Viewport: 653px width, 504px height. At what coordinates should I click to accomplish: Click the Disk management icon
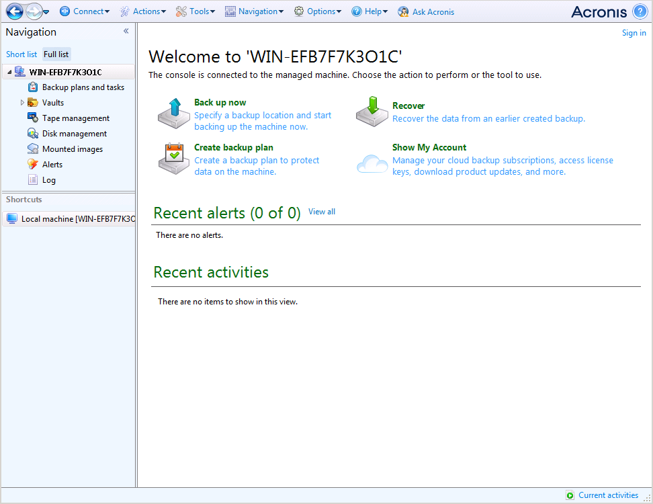coord(33,133)
